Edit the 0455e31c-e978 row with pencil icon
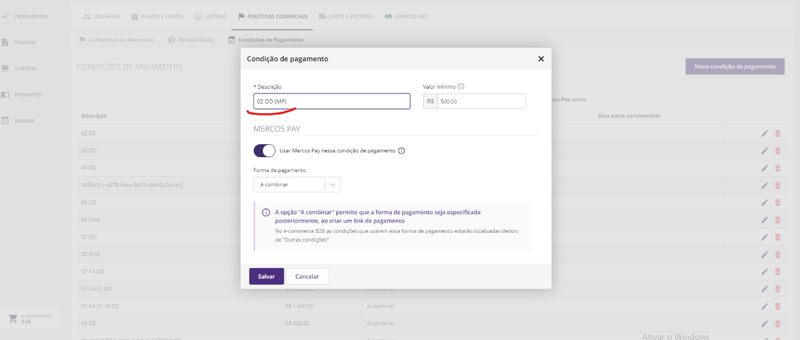This screenshot has height=340, width=800. pyautogui.click(x=764, y=185)
